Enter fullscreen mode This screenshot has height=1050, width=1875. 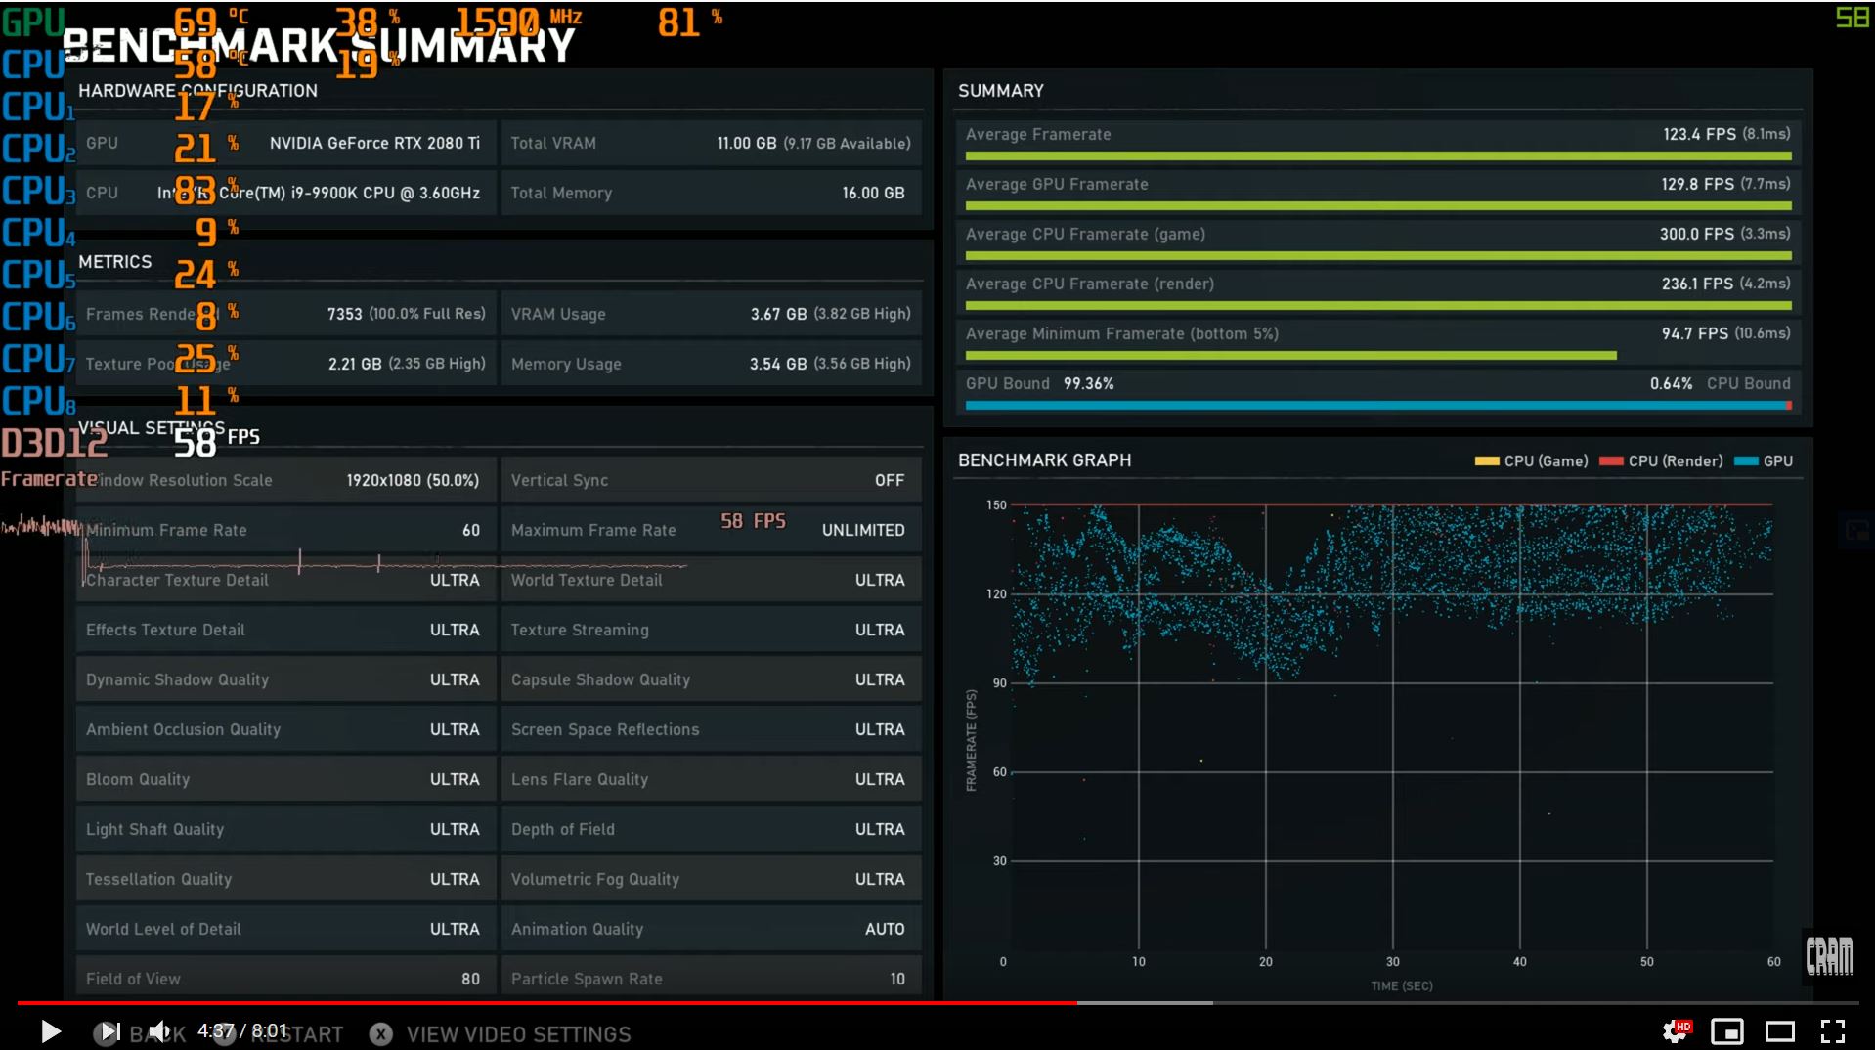[x=1832, y=1031]
